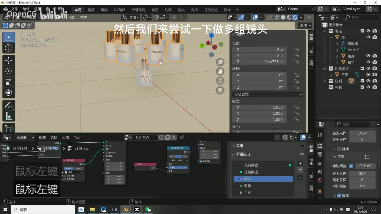Switch to the 着色 workspace tab

coord(155,10)
